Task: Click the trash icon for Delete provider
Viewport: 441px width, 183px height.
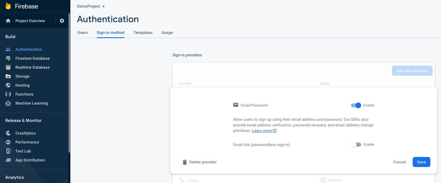Action: tap(184, 162)
